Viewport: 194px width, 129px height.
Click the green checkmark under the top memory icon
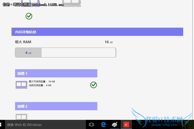pos(29,16)
